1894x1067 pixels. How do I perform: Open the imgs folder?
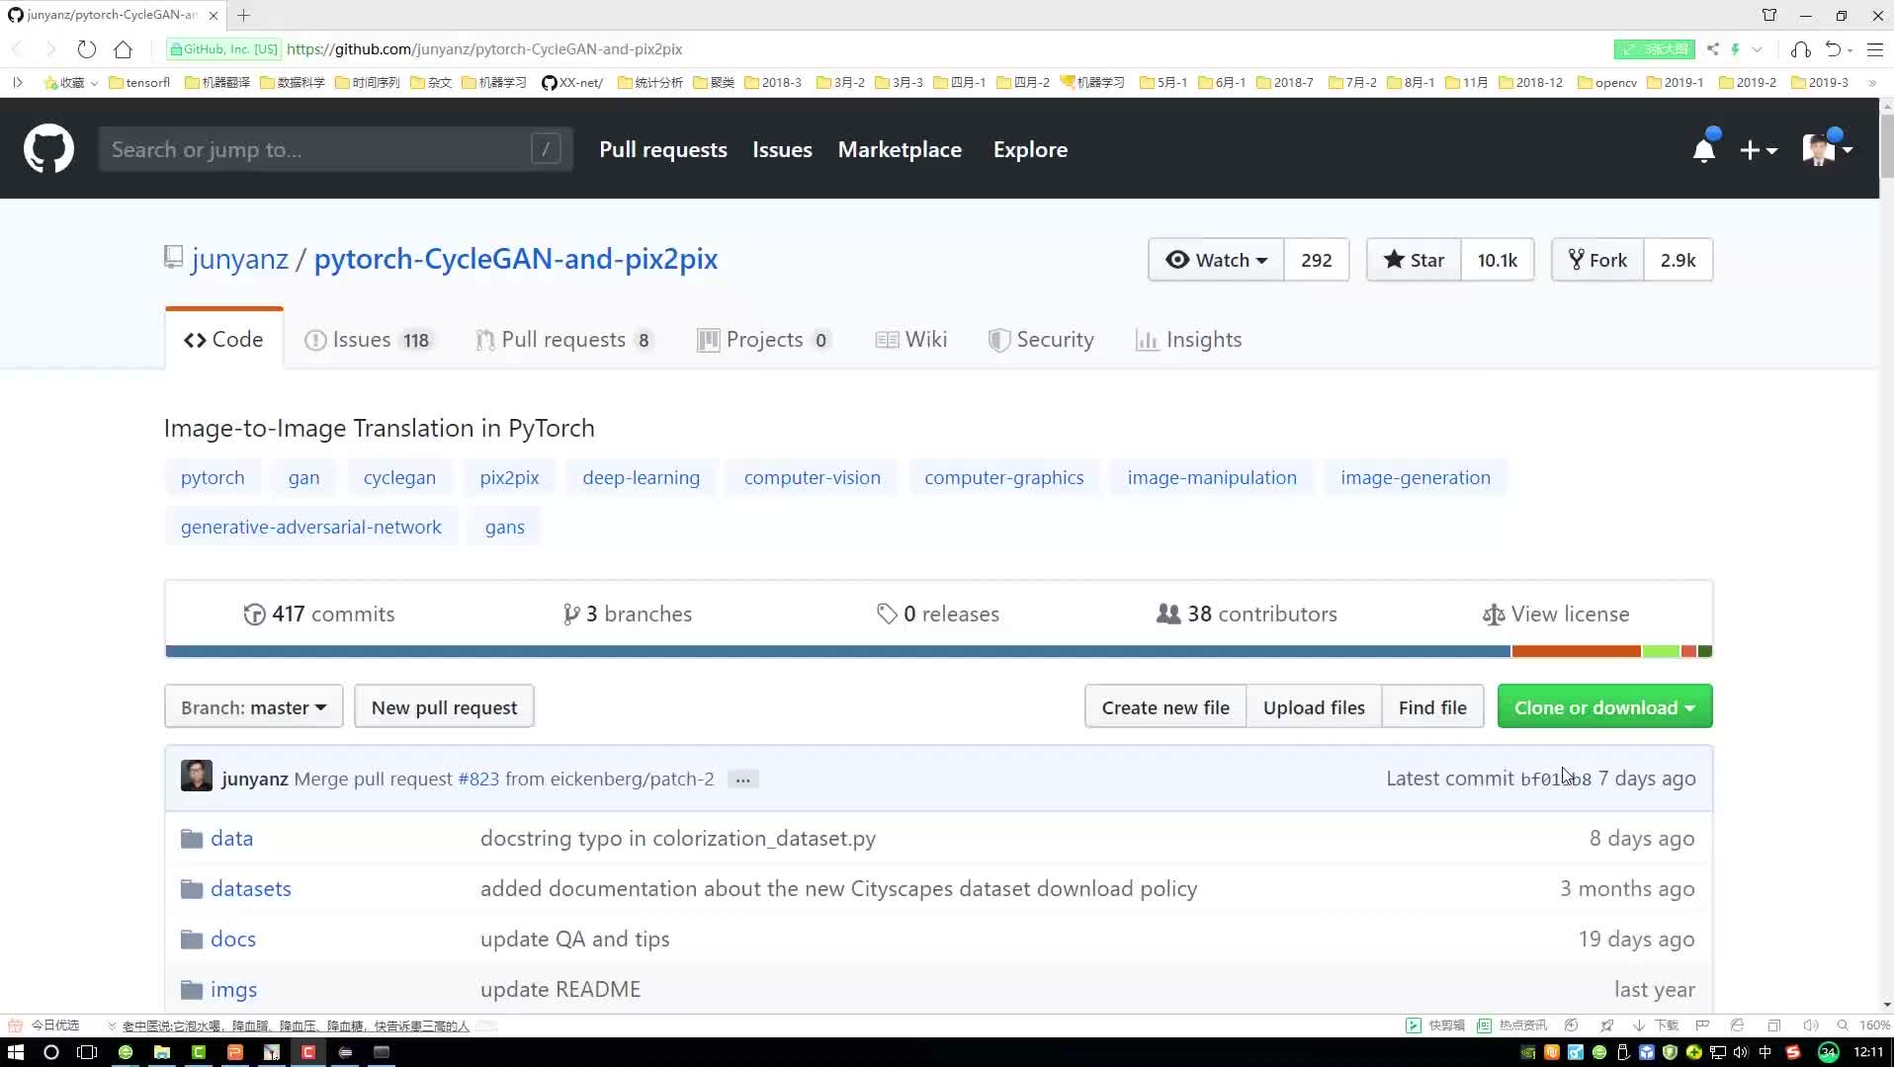pos(233,989)
